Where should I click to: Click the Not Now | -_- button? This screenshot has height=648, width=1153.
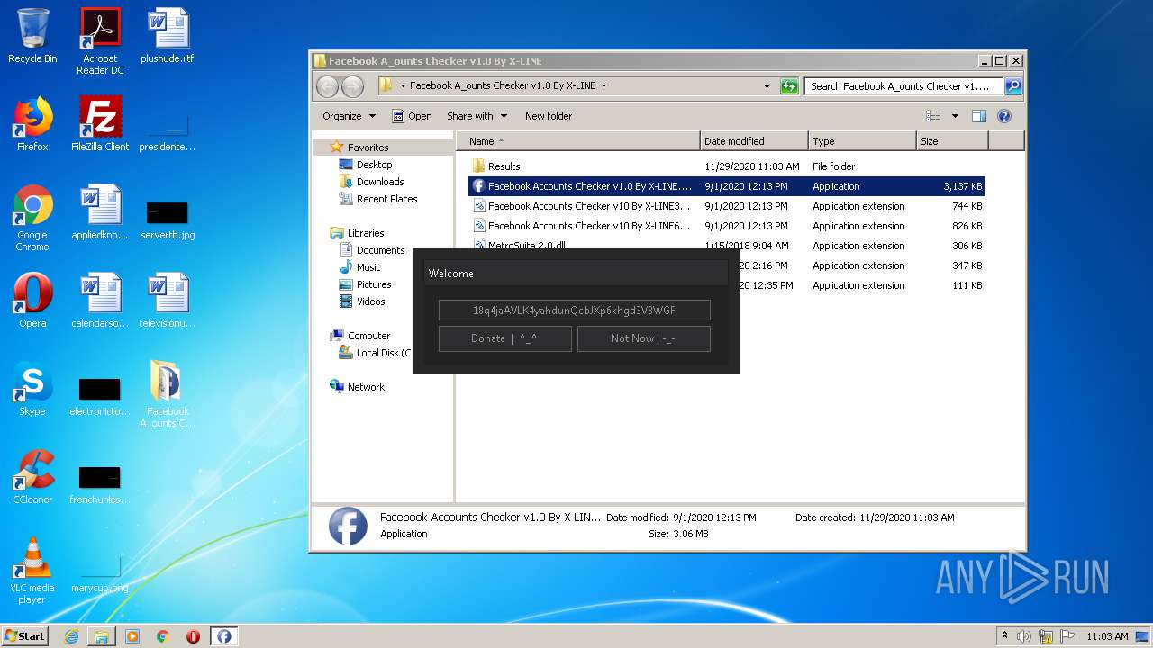(643, 338)
